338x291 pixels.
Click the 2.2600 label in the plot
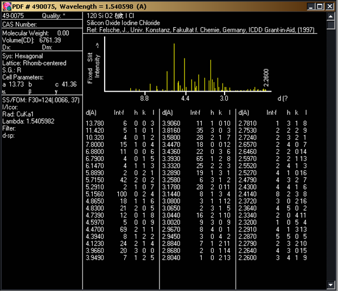pos(266,77)
